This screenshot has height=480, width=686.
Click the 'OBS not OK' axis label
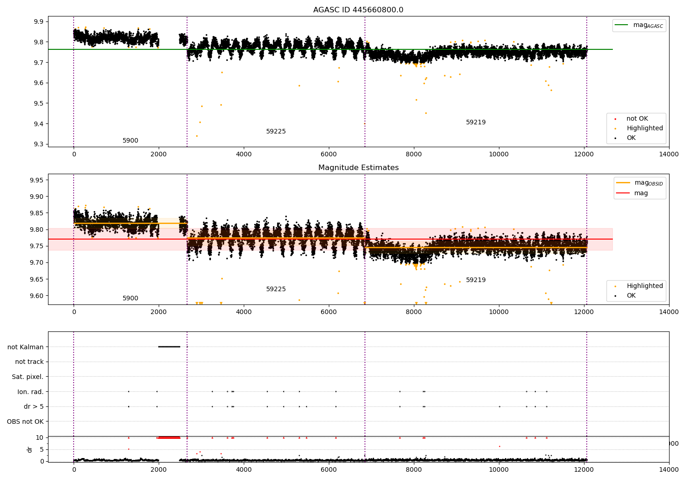[x=25, y=421]
